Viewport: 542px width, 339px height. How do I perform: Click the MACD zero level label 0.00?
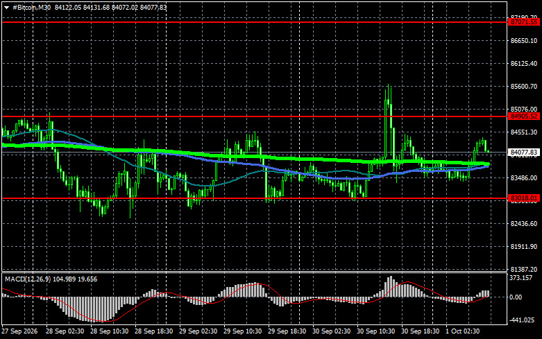(x=516, y=297)
